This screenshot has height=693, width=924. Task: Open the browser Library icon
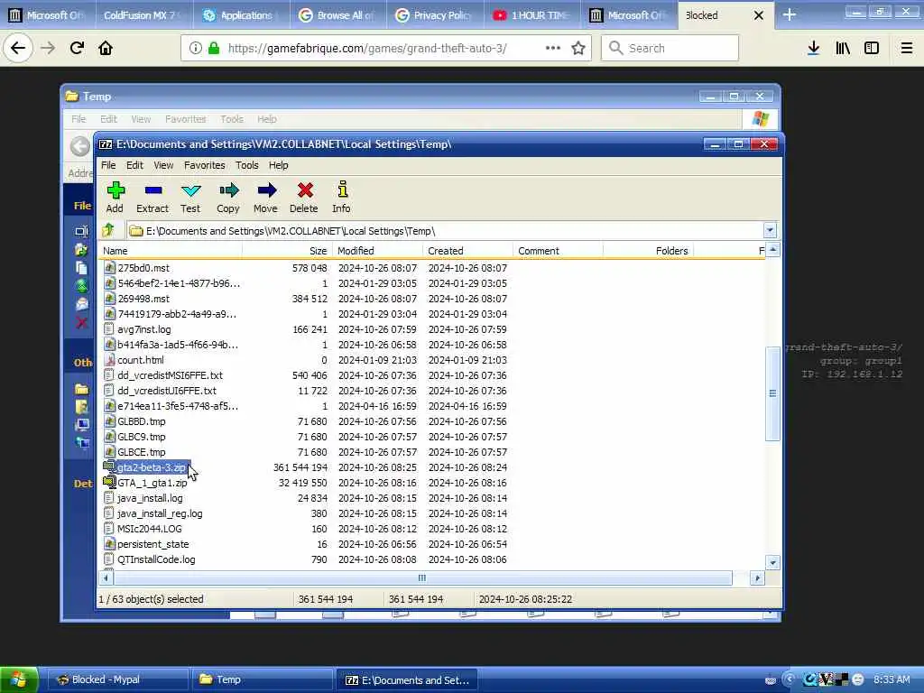pyautogui.click(x=843, y=49)
